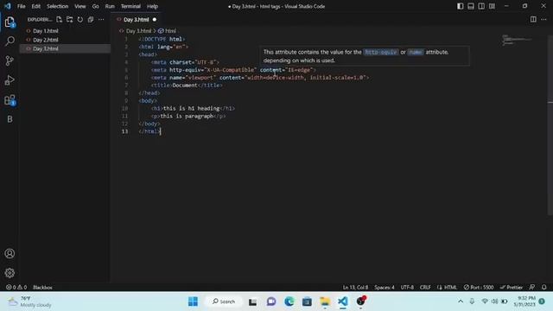Image resolution: width=553 pixels, height=311 pixels.
Task: Click Port: 5500 Live Server status
Action: pyautogui.click(x=479, y=288)
